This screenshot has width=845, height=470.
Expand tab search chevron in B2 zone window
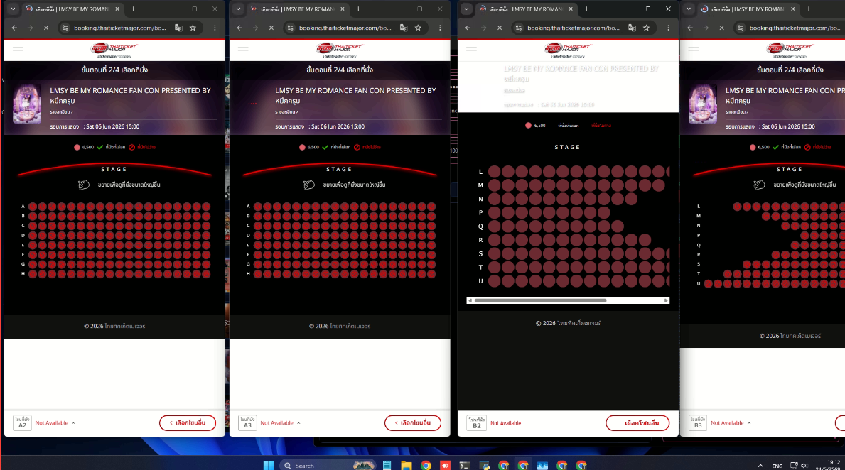click(466, 9)
